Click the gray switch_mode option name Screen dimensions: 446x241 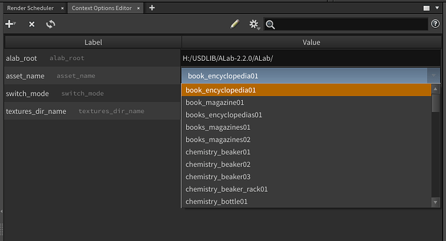[x=83, y=94]
